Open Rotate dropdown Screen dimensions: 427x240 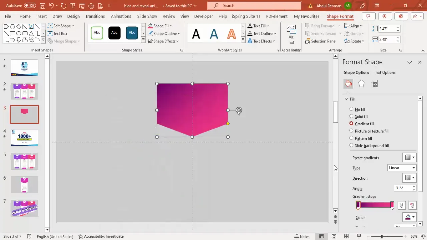354,41
